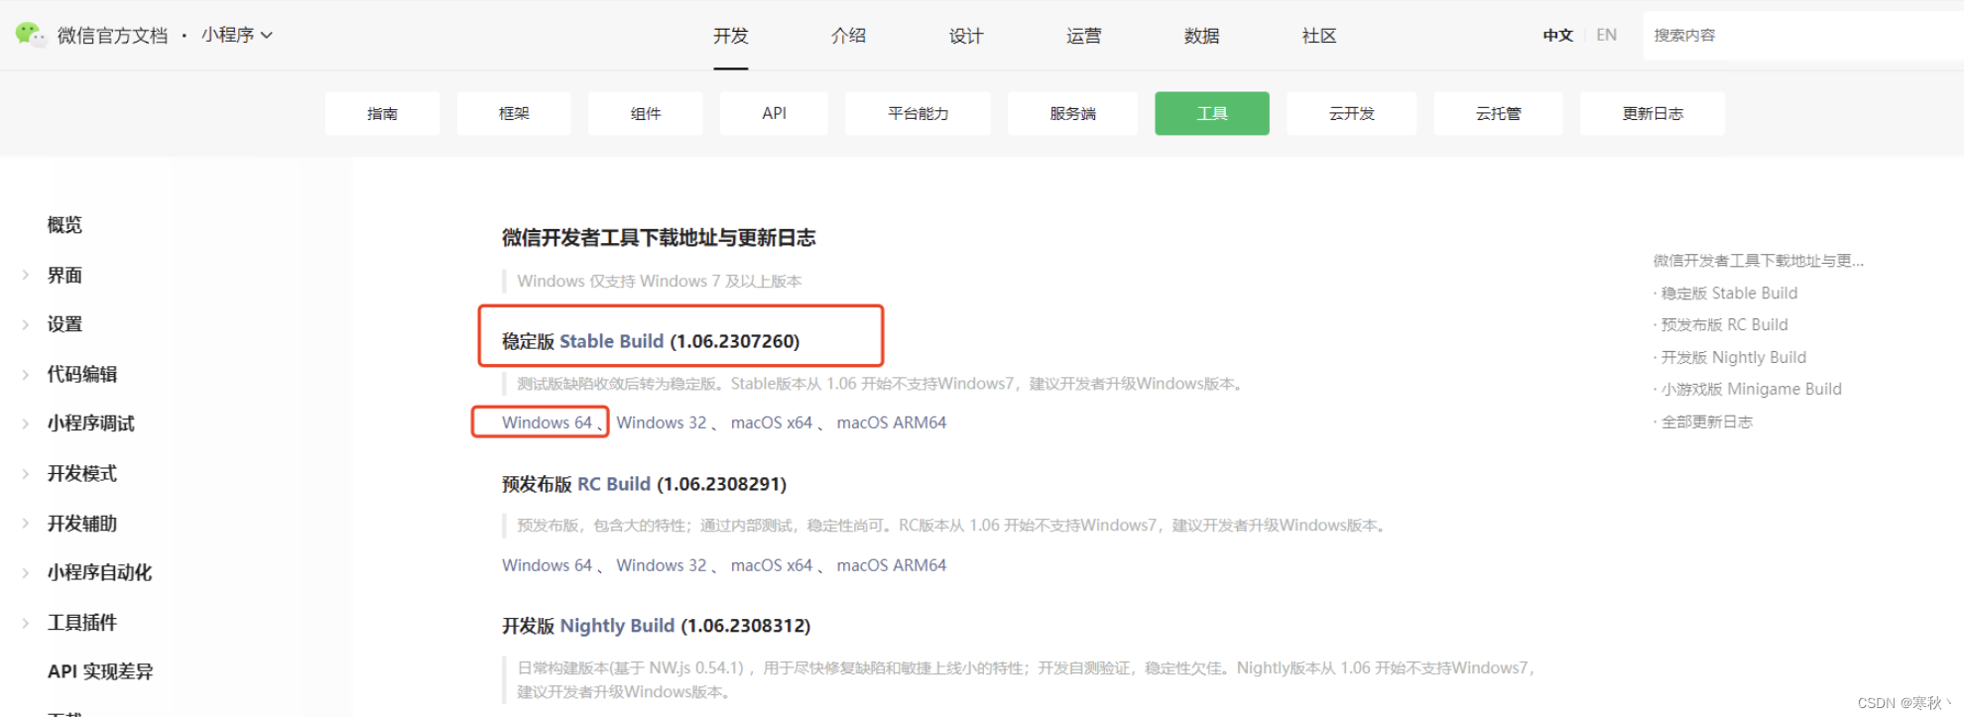Open the 小程序 dropdown in header
Screen dimensions: 1966x720
237,35
